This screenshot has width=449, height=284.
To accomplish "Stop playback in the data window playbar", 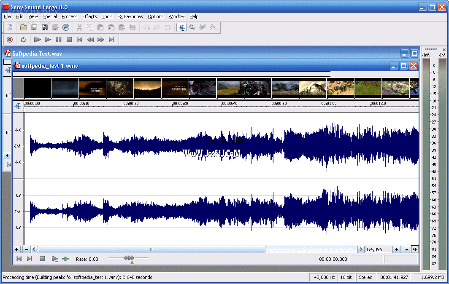I will (x=42, y=259).
